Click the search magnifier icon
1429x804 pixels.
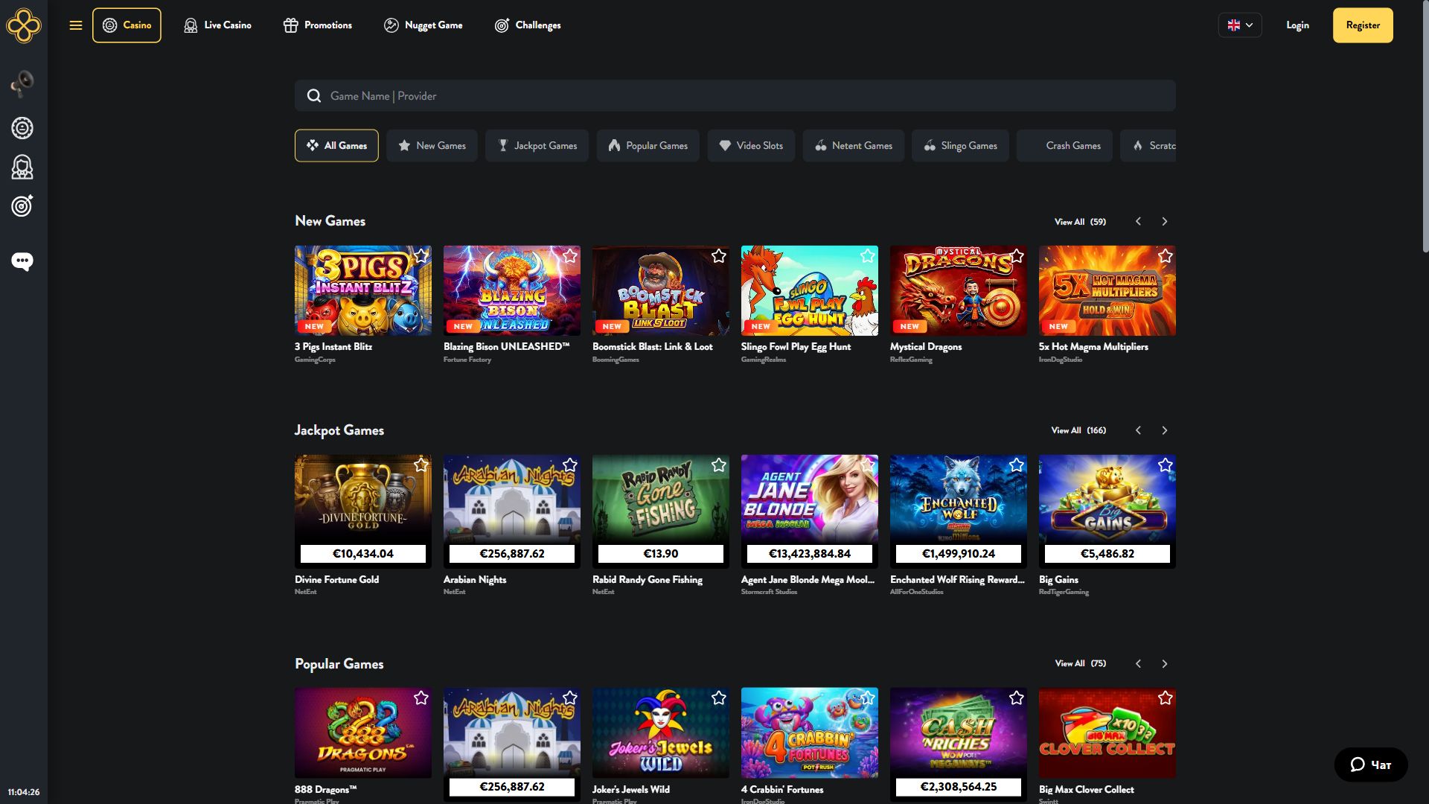314,96
